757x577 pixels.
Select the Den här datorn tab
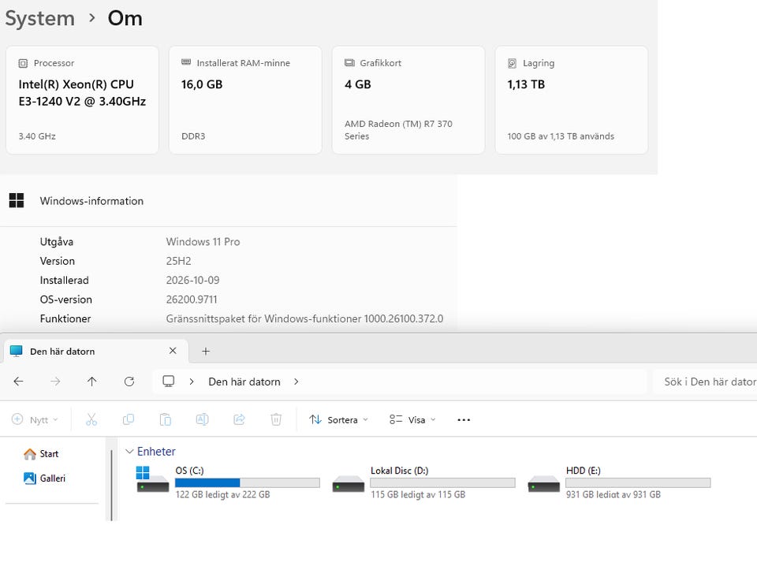click(x=95, y=352)
